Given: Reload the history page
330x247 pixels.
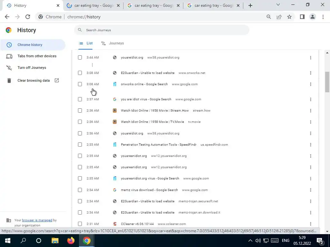Looking at the screenshot, I should pyautogui.click(x=28, y=17).
